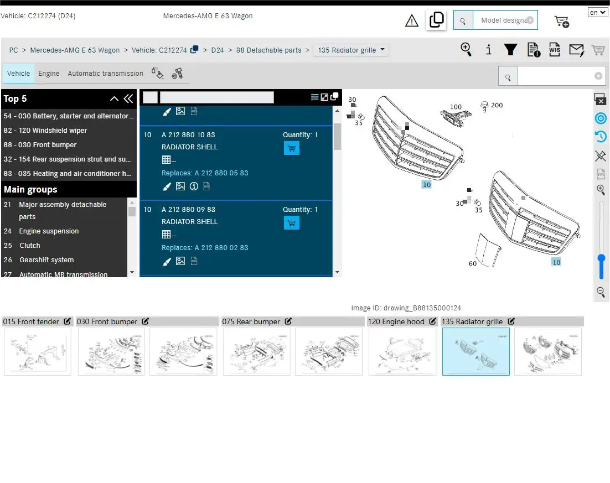Click the Model designation search field

coord(505,20)
